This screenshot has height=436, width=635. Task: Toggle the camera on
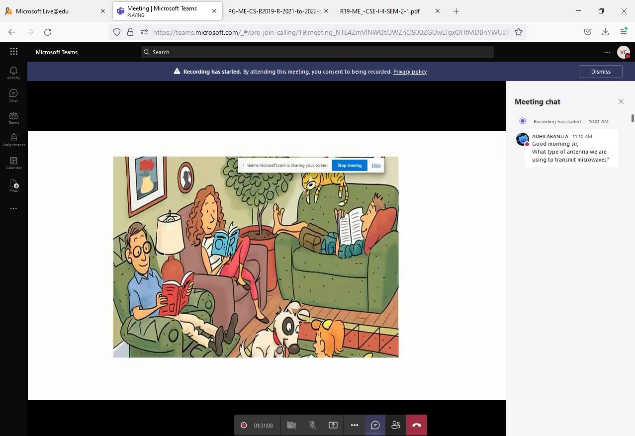[x=291, y=425]
